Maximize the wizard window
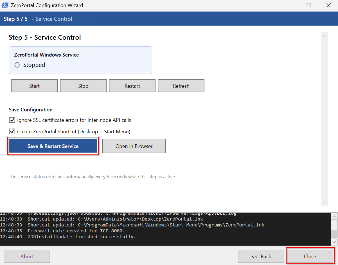Image resolution: width=338 pixels, height=265 pixels. (x=308, y=5)
